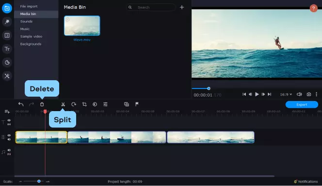The height and width of the screenshot is (186, 322).
Task: Click the Wave.mov file name
Action: coord(82,40)
